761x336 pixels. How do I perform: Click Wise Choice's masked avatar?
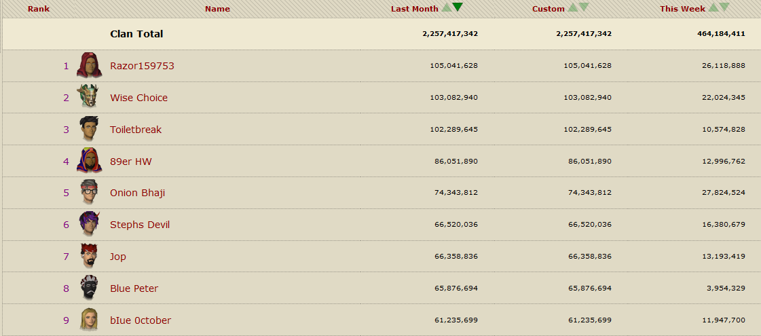88,97
